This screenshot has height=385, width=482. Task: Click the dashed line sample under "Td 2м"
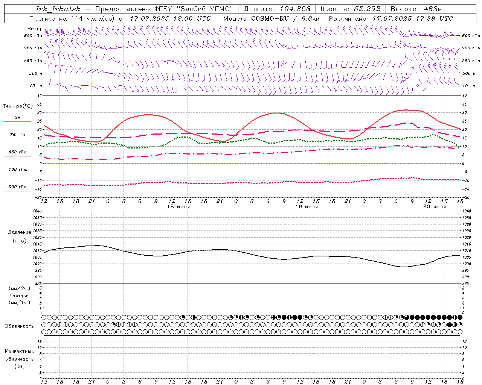(x=17, y=139)
